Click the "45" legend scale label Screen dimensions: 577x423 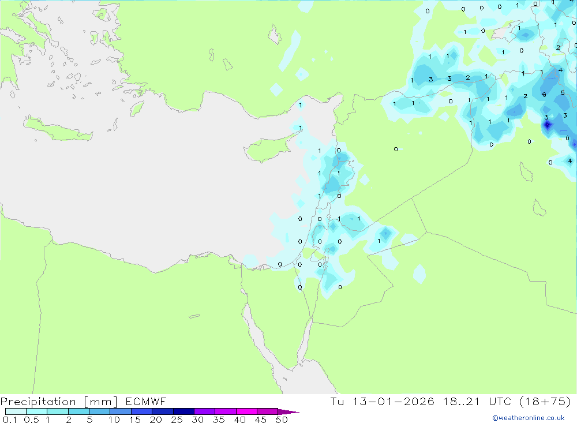click(x=261, y=420)
